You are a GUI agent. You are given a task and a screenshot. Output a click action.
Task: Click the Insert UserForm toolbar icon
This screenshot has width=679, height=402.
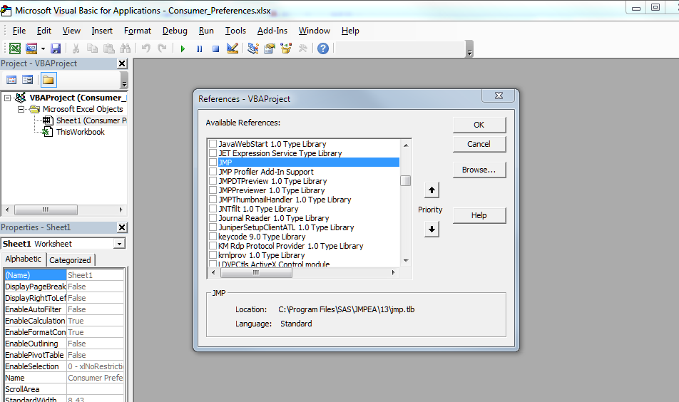click(31, 48)
